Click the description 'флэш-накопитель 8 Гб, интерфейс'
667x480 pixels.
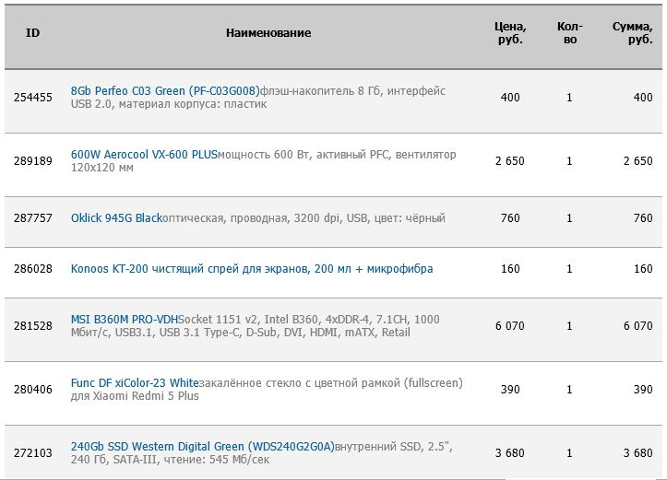(x=352, y=91)
